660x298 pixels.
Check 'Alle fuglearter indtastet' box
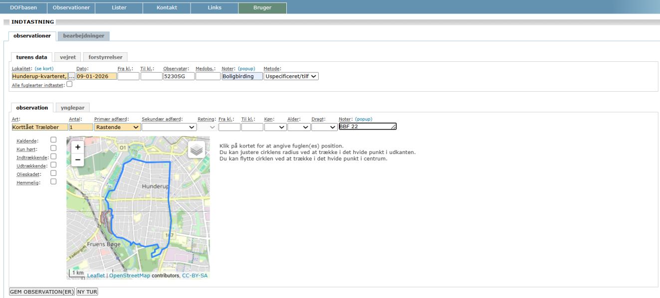coord(69,84)
